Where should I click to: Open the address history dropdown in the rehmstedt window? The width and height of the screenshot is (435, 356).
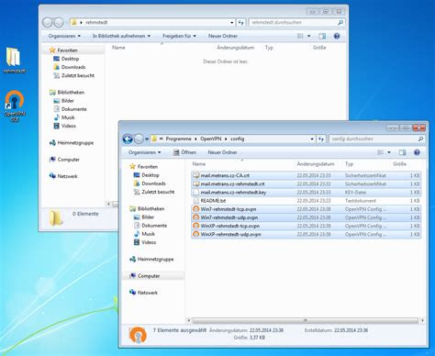[x=232, y=22]
